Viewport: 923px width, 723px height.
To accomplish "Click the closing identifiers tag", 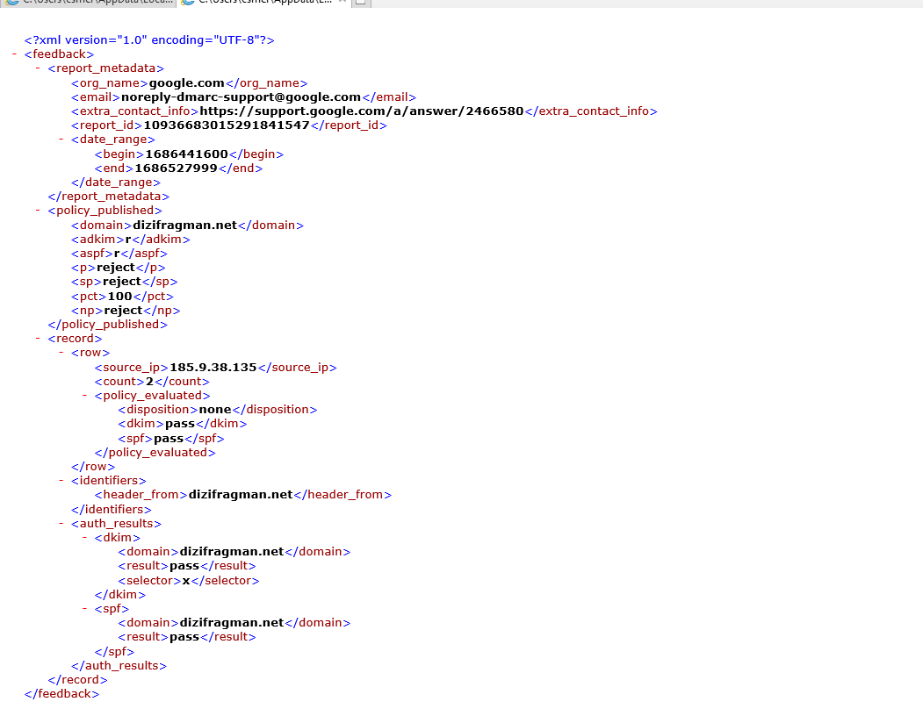I will click(112, 510).
